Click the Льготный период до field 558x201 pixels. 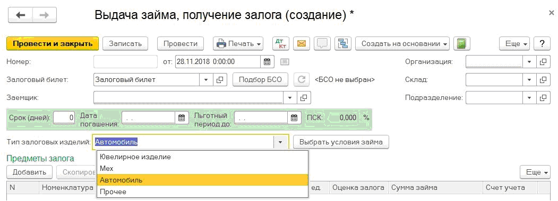(x=261, y=118)
